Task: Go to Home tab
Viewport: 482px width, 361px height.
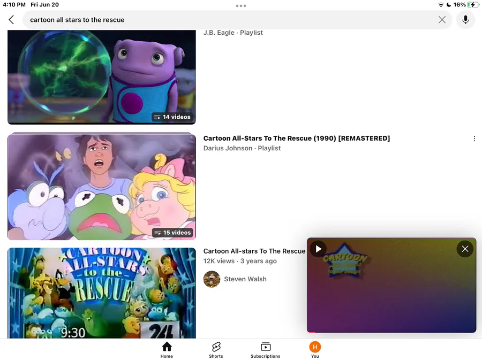Action: click(167, 350)
